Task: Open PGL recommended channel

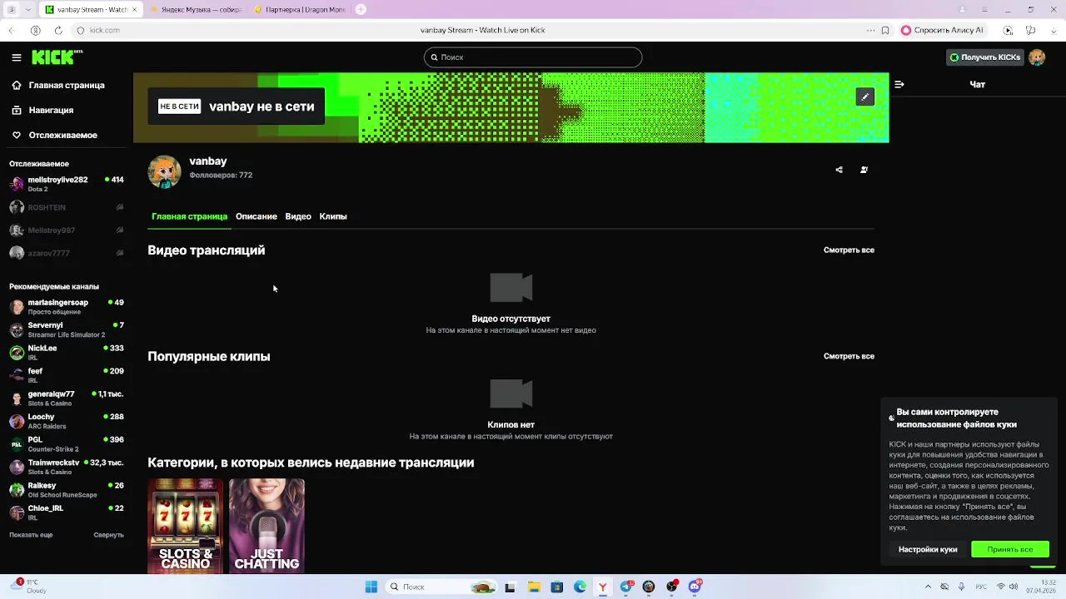Action: tap(66, 444)
